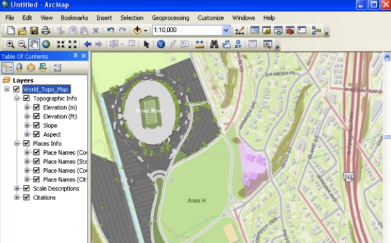
Task: Open the File menu
Action: click(x=10, y=18)
